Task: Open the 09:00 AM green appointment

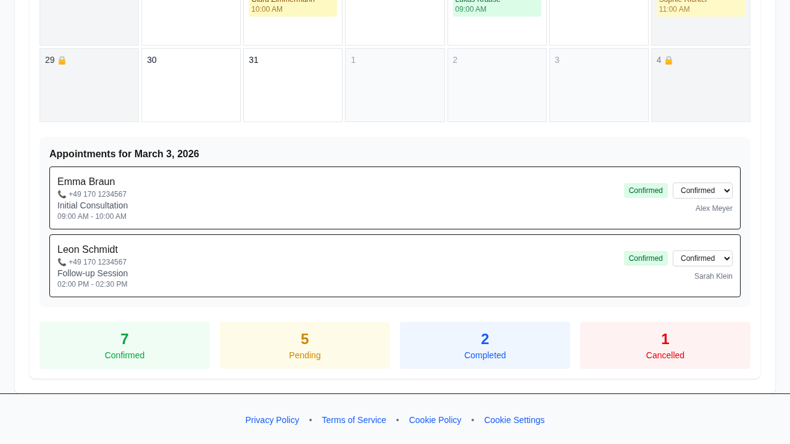Action: click(x=497, y=7)
